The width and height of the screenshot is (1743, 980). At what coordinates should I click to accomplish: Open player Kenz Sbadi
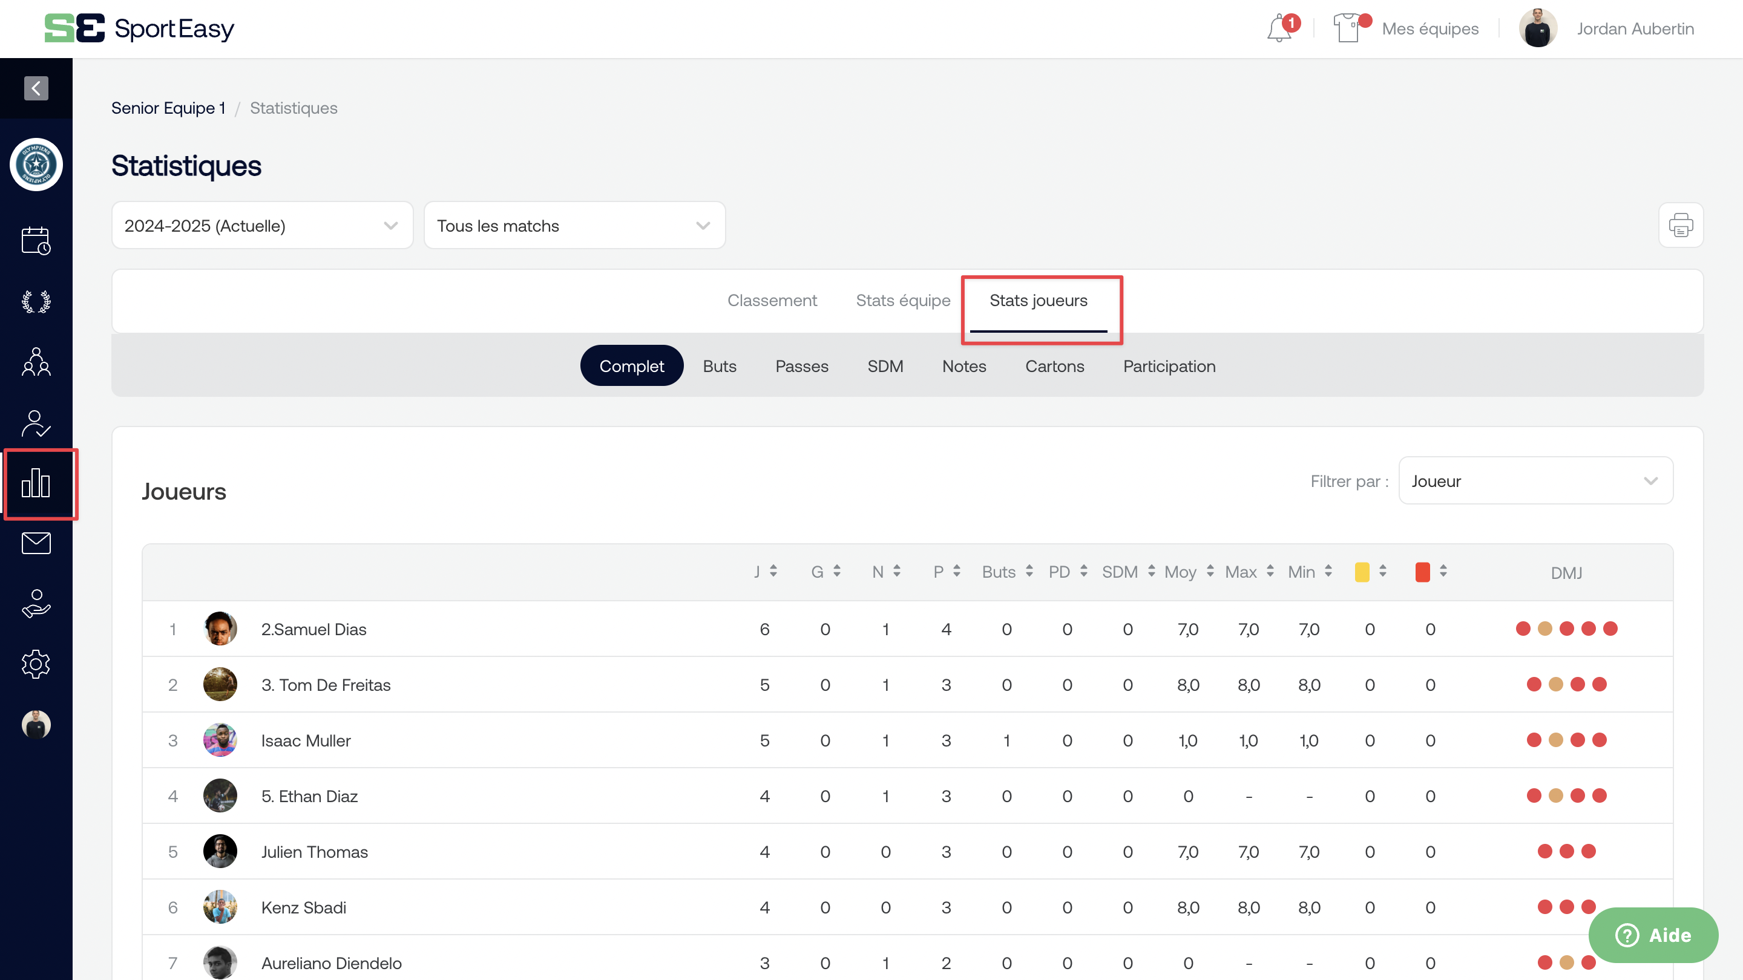pos(304,907)
